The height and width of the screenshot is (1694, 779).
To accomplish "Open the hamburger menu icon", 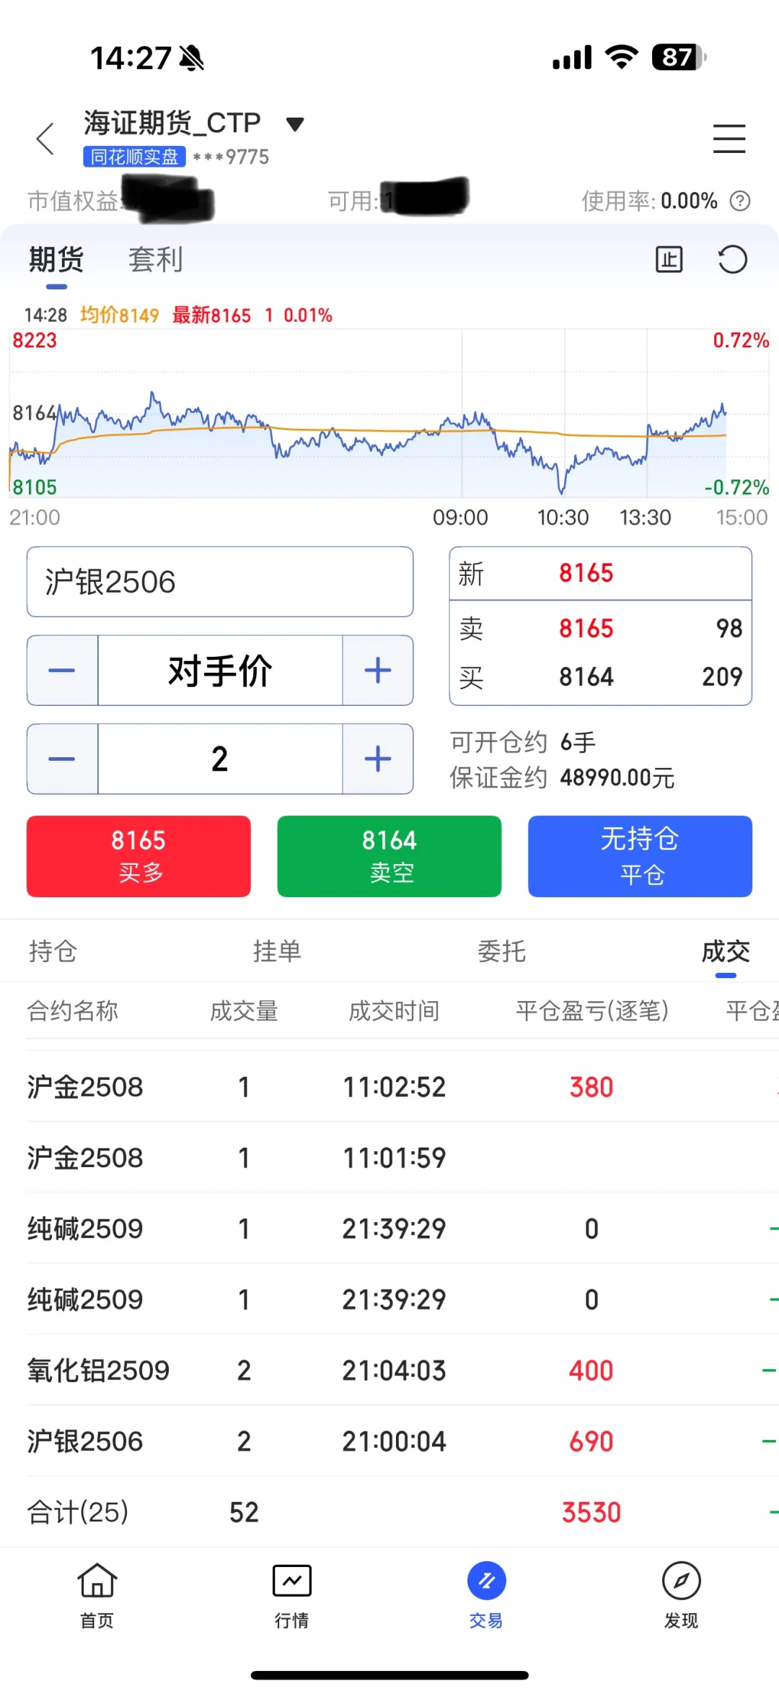I will pos(729,139).
